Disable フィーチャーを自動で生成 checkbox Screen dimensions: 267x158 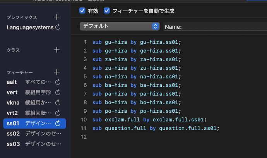click(107, 11)
